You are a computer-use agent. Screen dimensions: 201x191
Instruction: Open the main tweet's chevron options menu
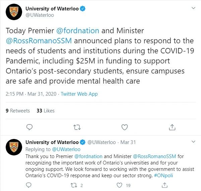click(x=193, y=8)
